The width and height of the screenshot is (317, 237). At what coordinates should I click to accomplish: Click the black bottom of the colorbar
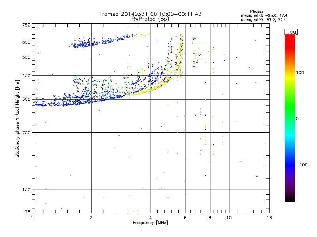click(x=290, y=199)
